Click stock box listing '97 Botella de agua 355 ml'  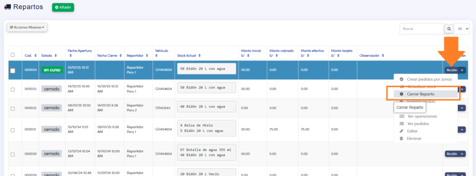click(x=206, y=152)
